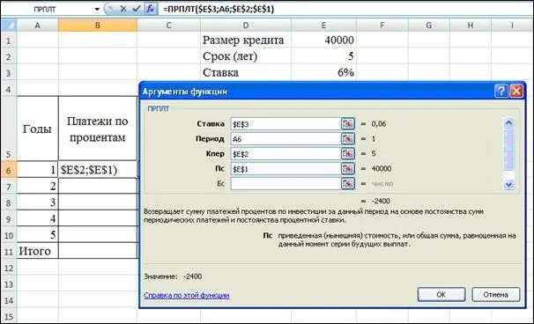
Task: Click the Ставка input field
Action: tap(286, 124)
